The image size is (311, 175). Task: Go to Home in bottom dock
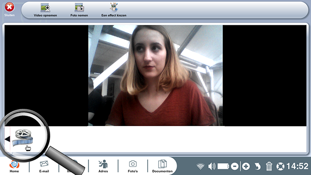14,166
